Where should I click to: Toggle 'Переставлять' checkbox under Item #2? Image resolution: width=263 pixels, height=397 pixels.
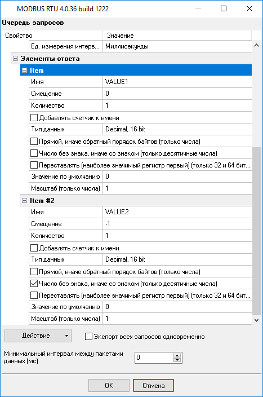coord(34,295)
